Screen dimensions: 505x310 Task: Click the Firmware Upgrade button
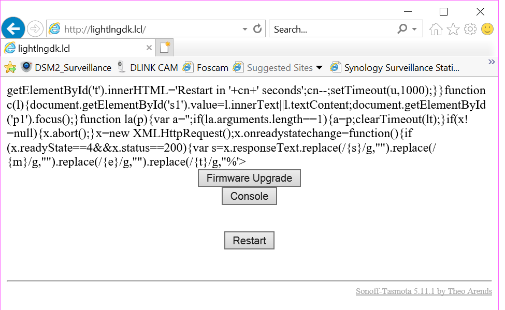point(249,178)
